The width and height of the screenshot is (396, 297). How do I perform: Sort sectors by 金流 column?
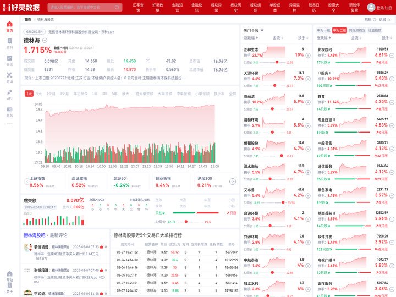click(356, 38)
